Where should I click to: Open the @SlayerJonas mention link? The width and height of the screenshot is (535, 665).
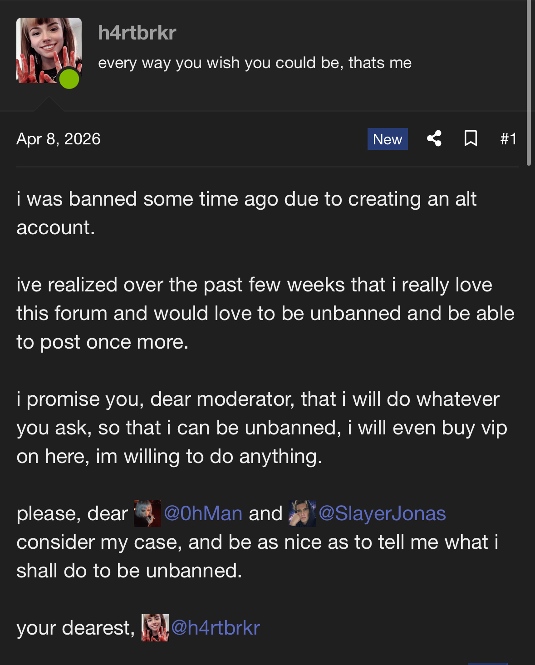tap(383, 513)
